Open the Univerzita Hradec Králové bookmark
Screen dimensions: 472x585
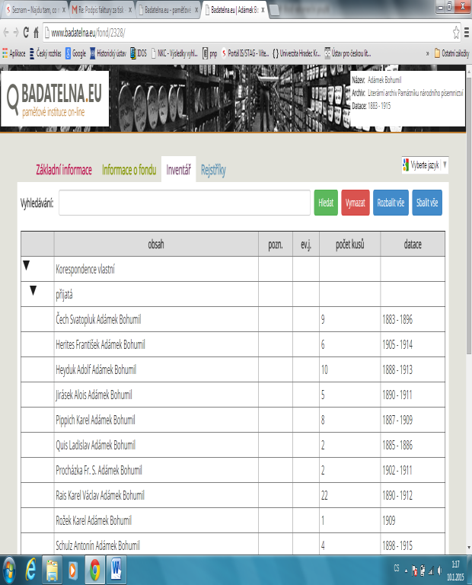296,53
